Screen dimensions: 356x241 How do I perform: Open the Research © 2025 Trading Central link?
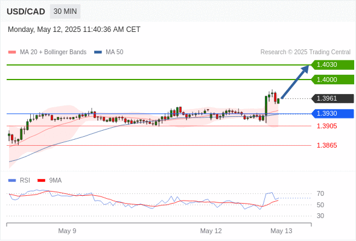(x=305, y=52)
